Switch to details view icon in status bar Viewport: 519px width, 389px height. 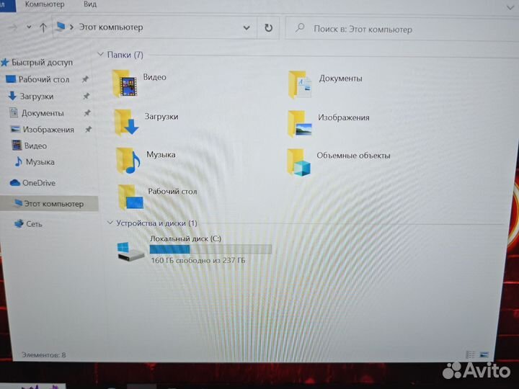coord(470,355)
